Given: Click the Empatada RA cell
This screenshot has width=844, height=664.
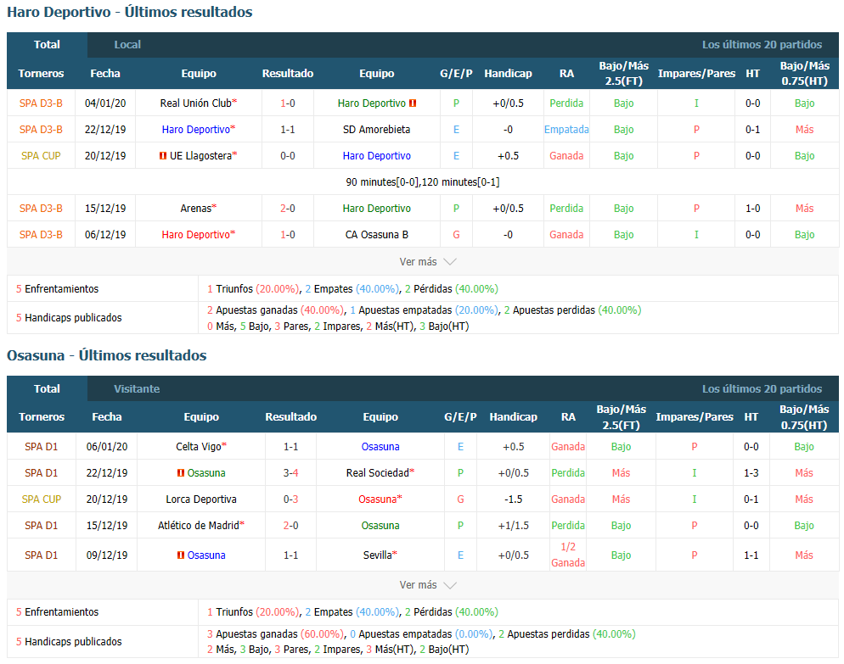Looking at the screenshot, I should [566, 130].
